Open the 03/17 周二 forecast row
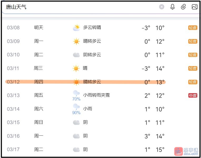Image resolution: width=201 pixels, height=158 pixels. click(x=85, y=150)
